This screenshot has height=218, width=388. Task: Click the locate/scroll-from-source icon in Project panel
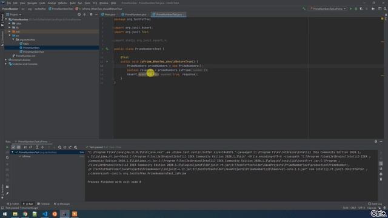pyautogui.click(x=79, y=15)
